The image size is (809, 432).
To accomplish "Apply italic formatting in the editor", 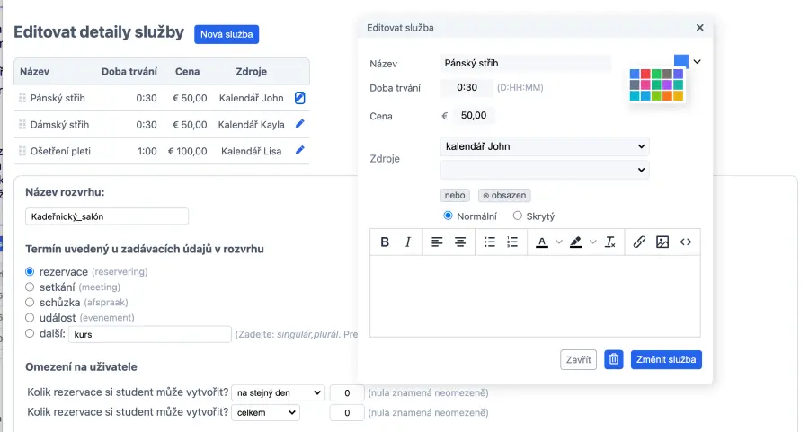I will pos(408,242).
